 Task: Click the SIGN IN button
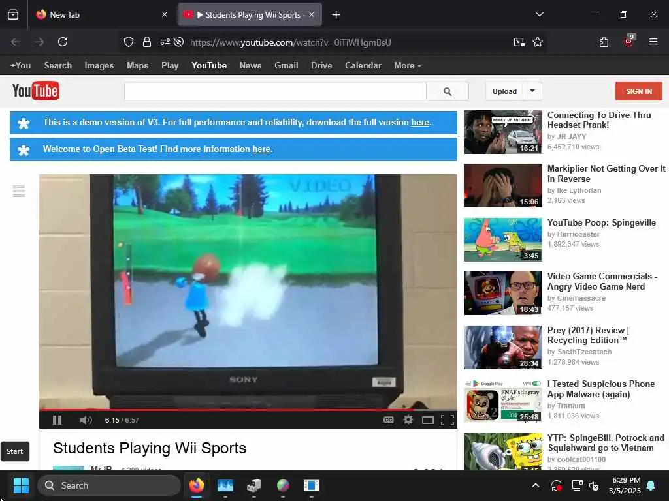[639, 91]
